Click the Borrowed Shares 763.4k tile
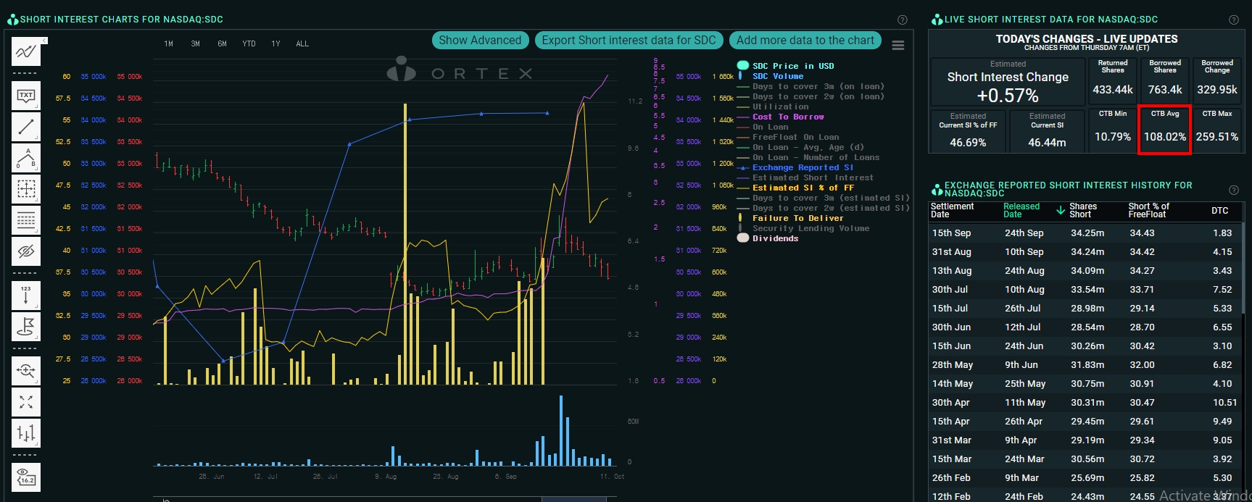Viewport: 1252px width, 502px height. (x=1164, y=81)
